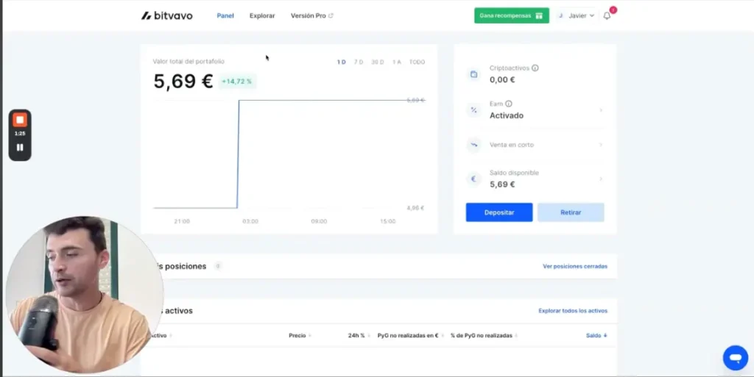
Task: Click the Activado status text
Action: click(507, 115)
